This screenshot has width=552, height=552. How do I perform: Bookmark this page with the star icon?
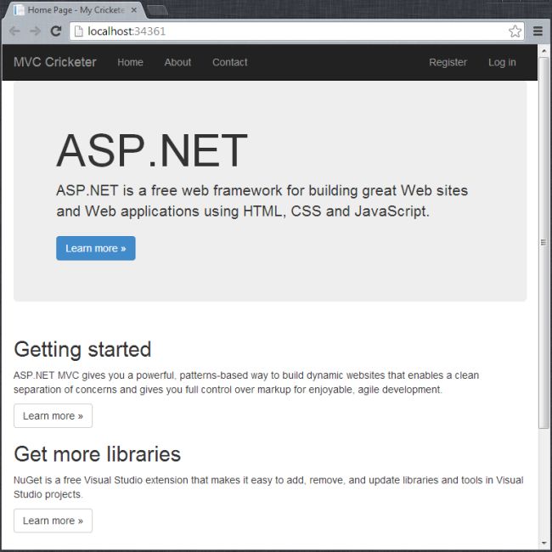pyautogui.click(x=515, y=31)
